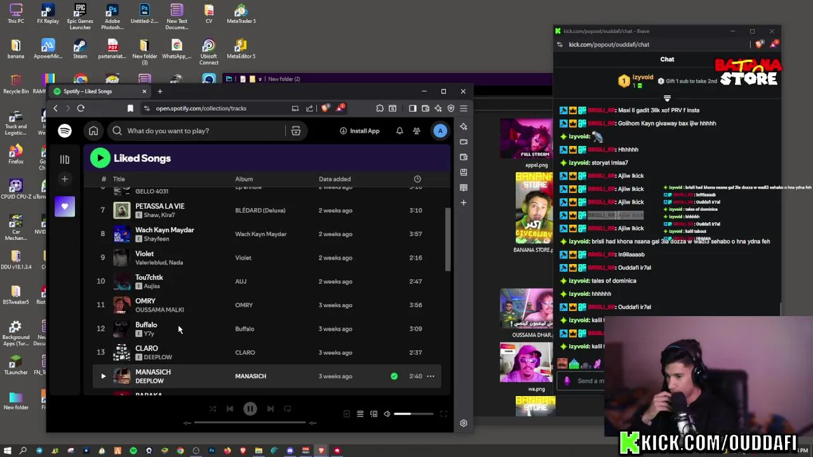Skip to previous track

(x=230, y=409)
